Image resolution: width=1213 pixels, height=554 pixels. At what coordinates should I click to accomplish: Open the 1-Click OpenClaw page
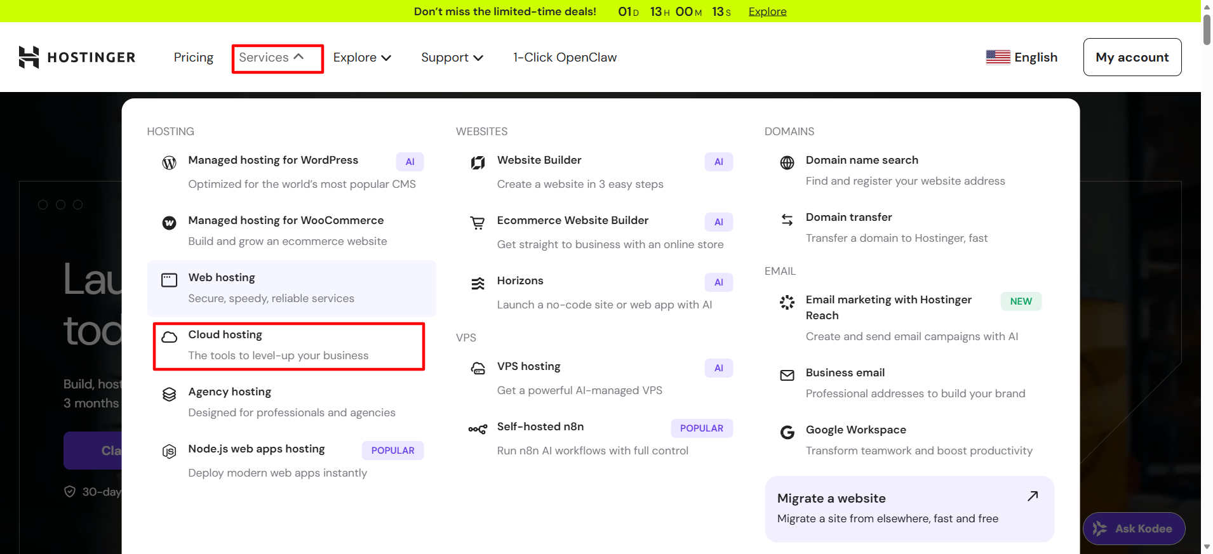pyautogui.click(x=565, y=57)
